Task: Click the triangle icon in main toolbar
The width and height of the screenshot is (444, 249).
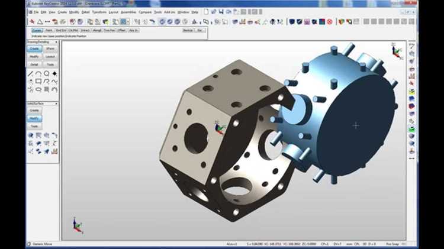Action: click(x=40, y=21)
